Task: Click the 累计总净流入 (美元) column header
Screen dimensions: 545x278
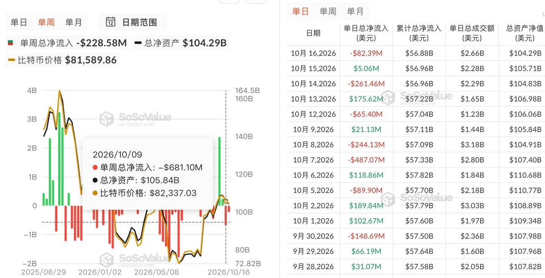Action: point(419,33)
